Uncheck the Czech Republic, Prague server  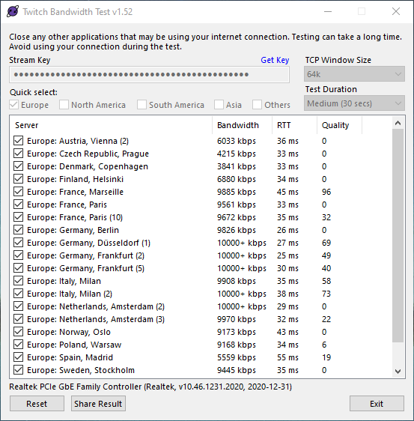pos(18,154)
